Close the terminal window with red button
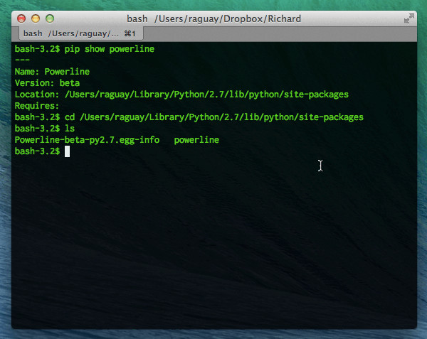 click(21, 18)
